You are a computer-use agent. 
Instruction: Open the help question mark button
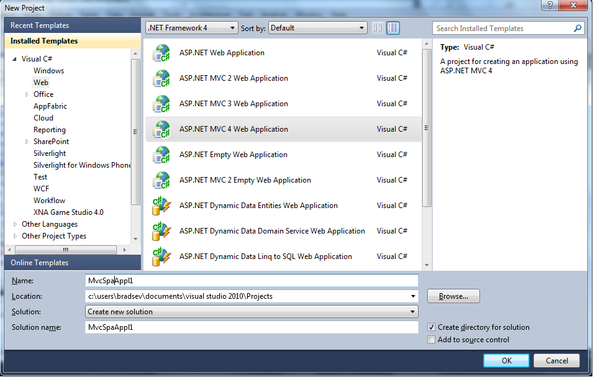tap(550, 5)
